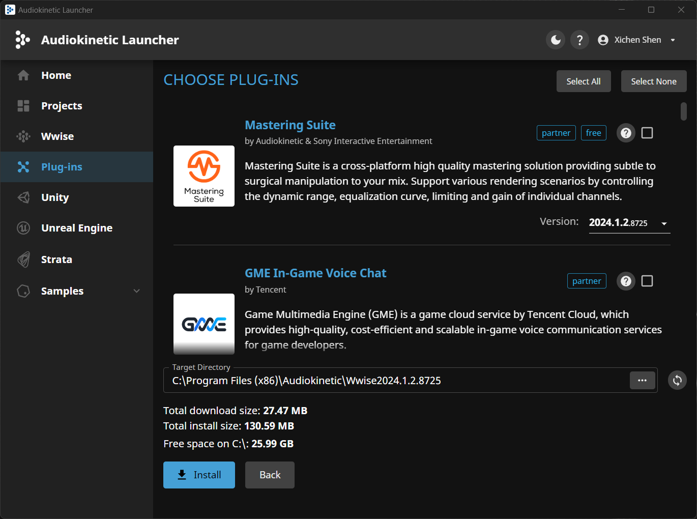Click Select None button
This screenshot has height=519, width=697.
pos(654,81)
